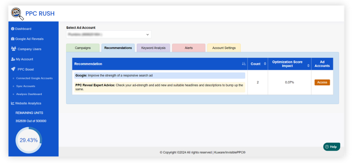Open Analysis Dashboard submenu item
Viewport: 354px width, 163px height.
[x=29, y=94]
